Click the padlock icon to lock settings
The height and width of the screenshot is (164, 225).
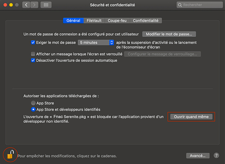pos(10,155)
